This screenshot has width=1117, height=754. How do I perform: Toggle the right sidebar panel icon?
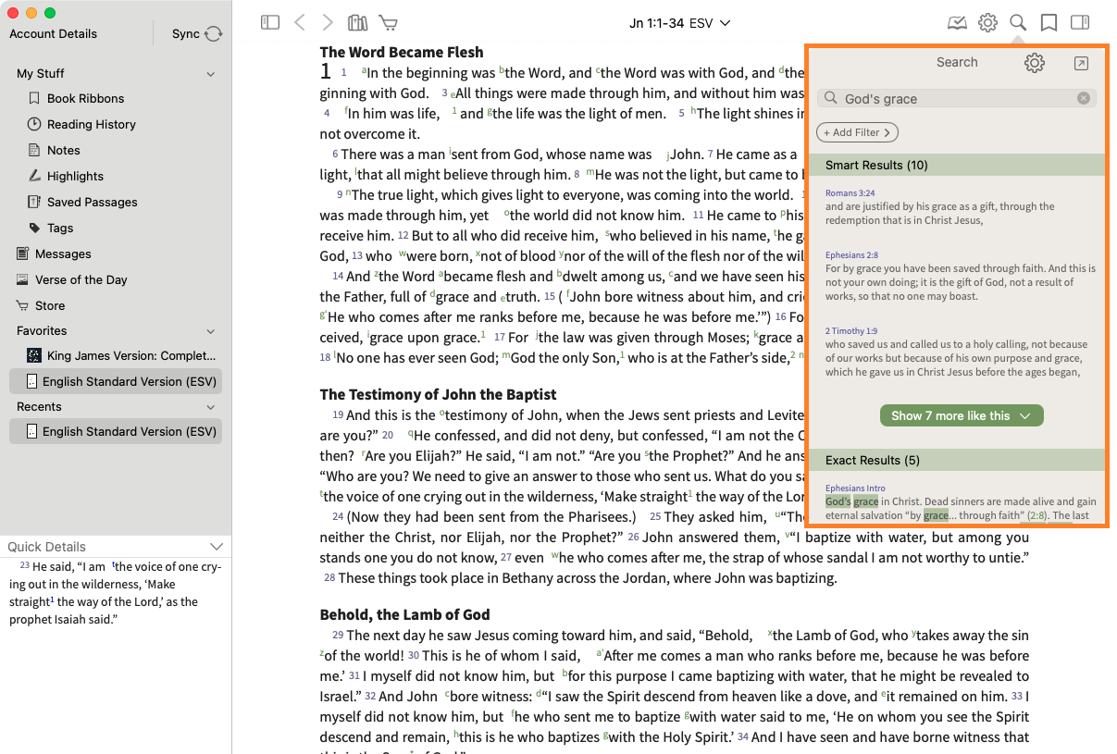pos(1079,22)
